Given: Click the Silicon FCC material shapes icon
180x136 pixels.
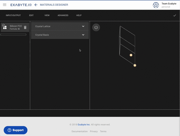Looking at the screenshot, I should pos(5,27).
